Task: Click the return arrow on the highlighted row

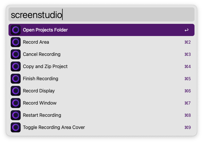Action: coord(187,30)
